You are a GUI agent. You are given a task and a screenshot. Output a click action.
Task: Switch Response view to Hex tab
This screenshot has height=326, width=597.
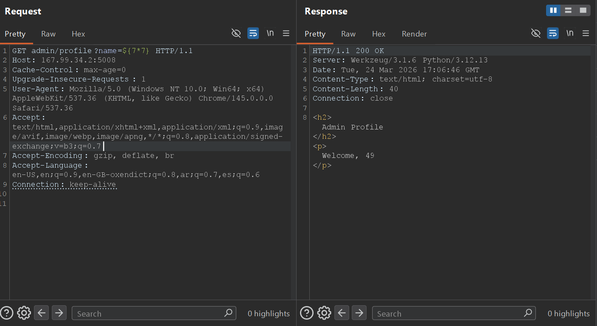click(379, 34)
